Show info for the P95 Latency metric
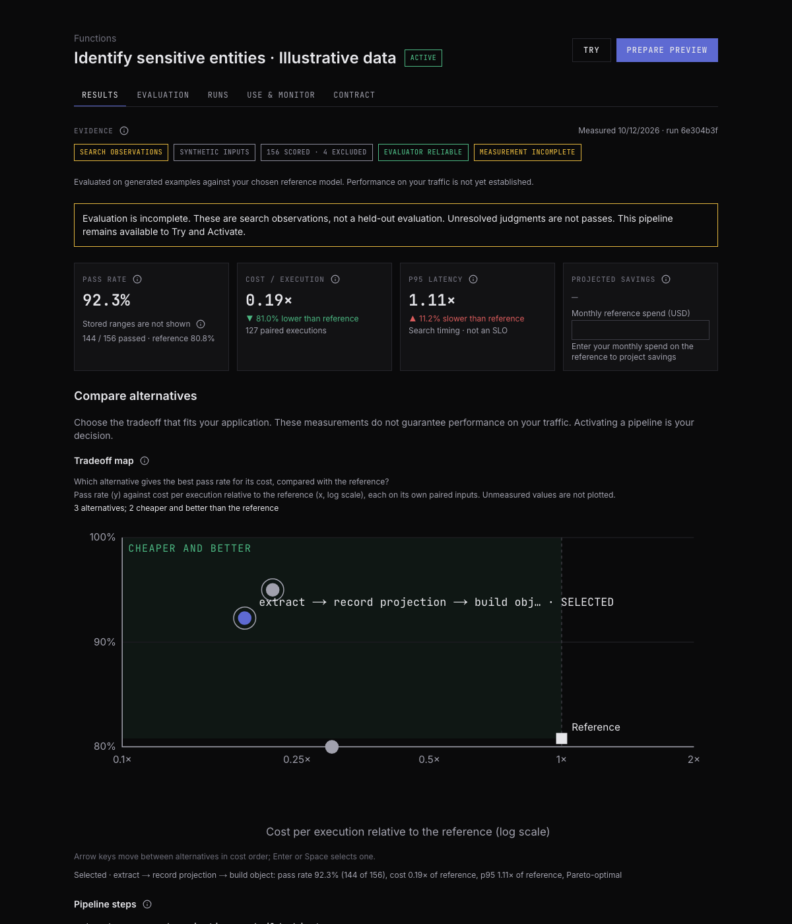Image resolution: width=792 pixels, height=924 pixels. [x=473, y=279]
